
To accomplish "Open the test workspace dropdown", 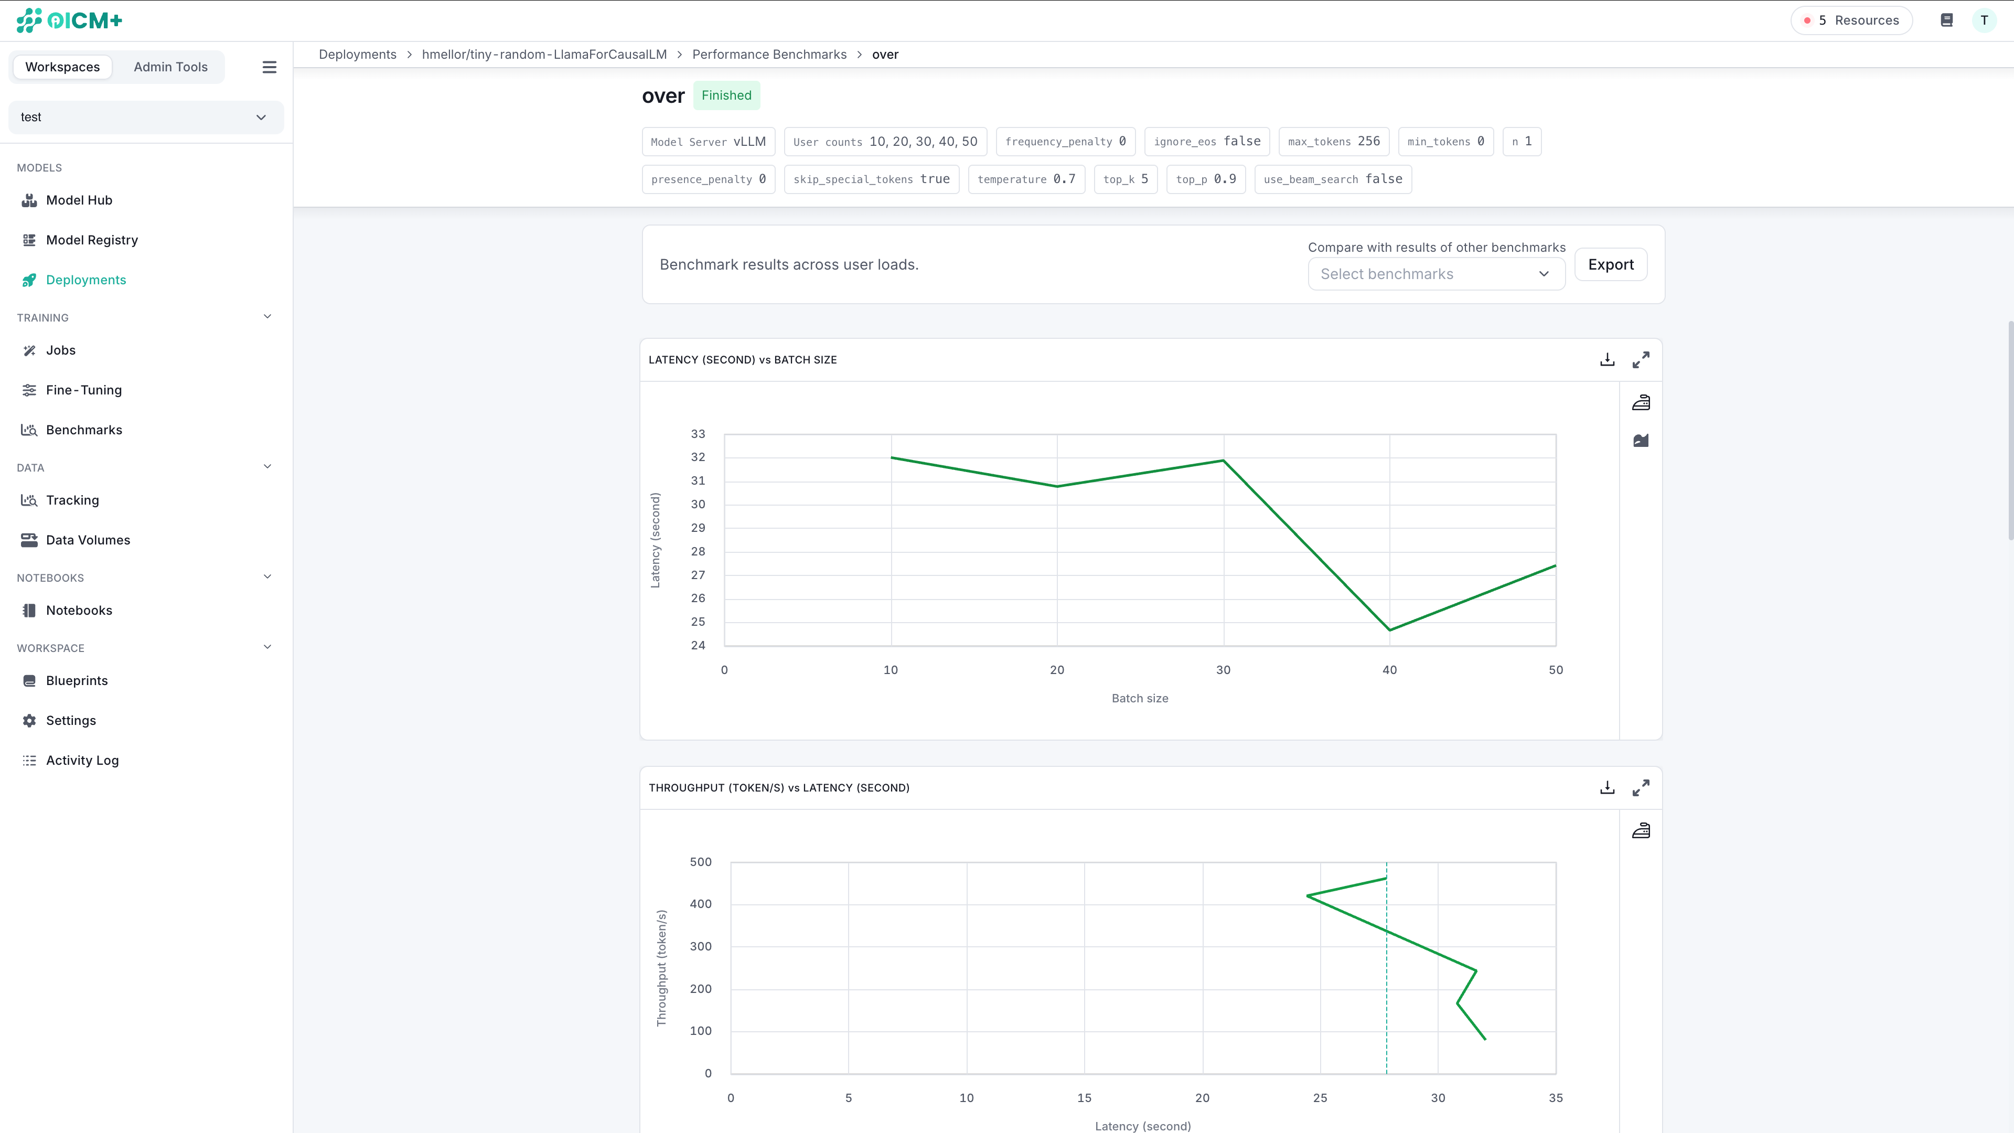I will tap(145, 117).
